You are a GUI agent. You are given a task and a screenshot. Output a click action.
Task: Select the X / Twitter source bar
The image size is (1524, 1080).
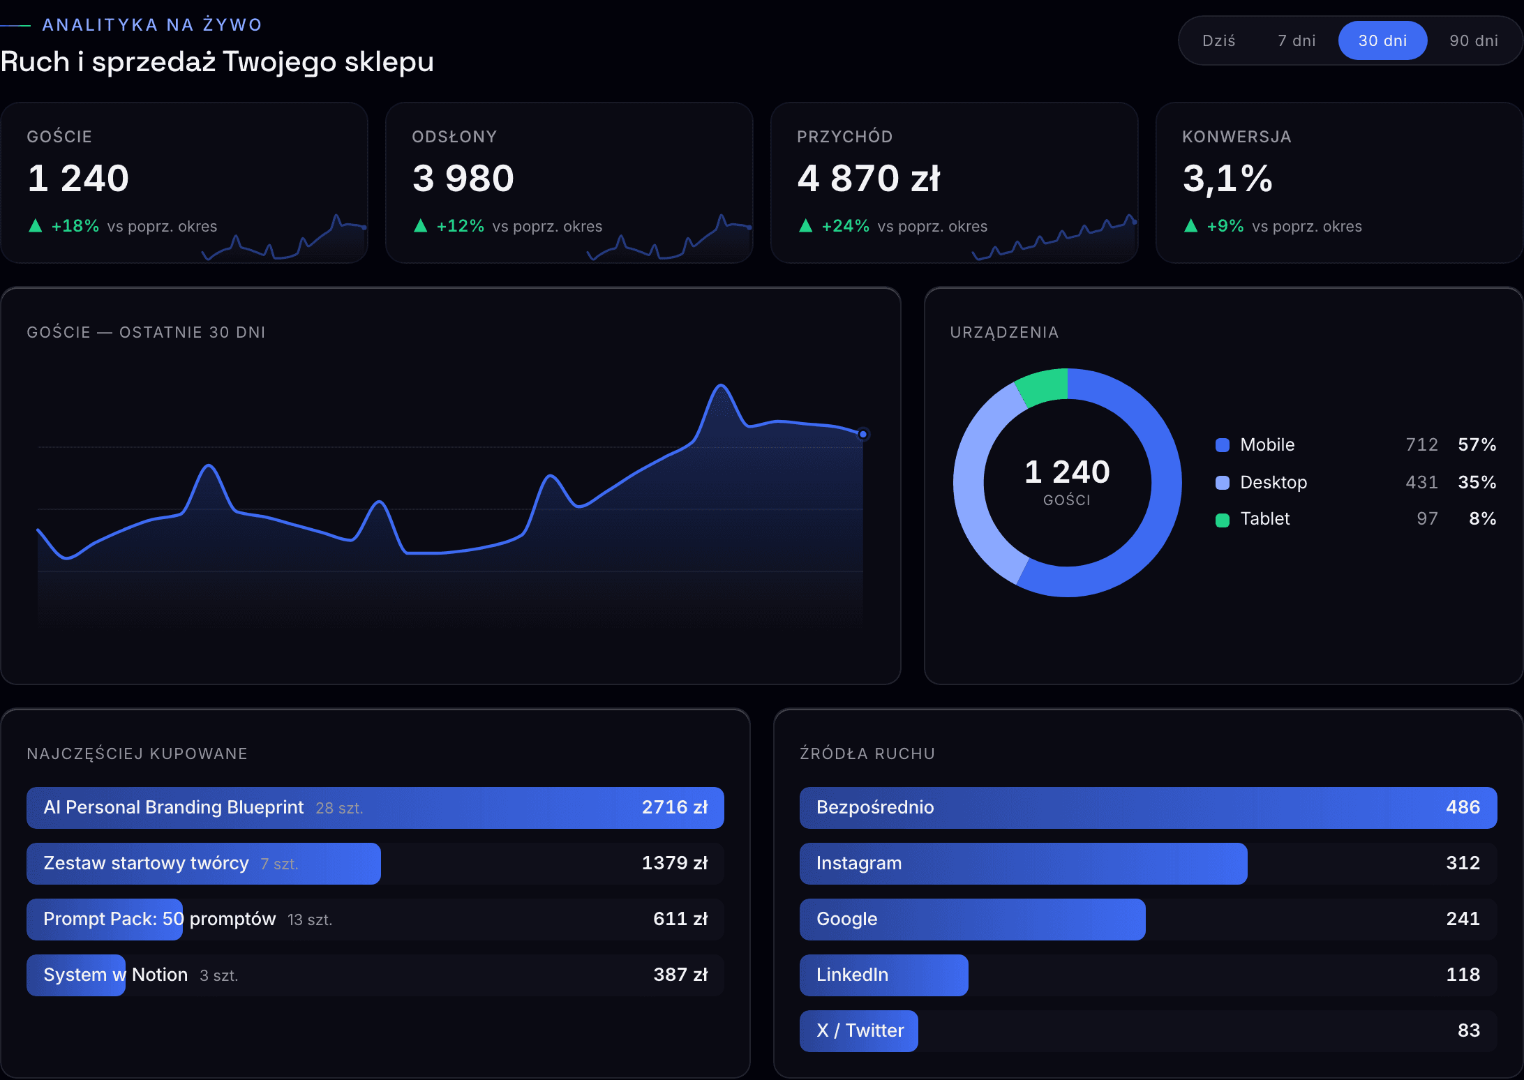point(1149,1031)
